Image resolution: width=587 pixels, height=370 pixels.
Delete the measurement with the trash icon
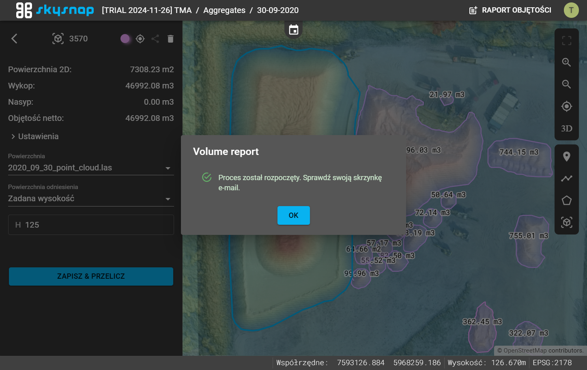pyautogui.click(x=170, y=39)
